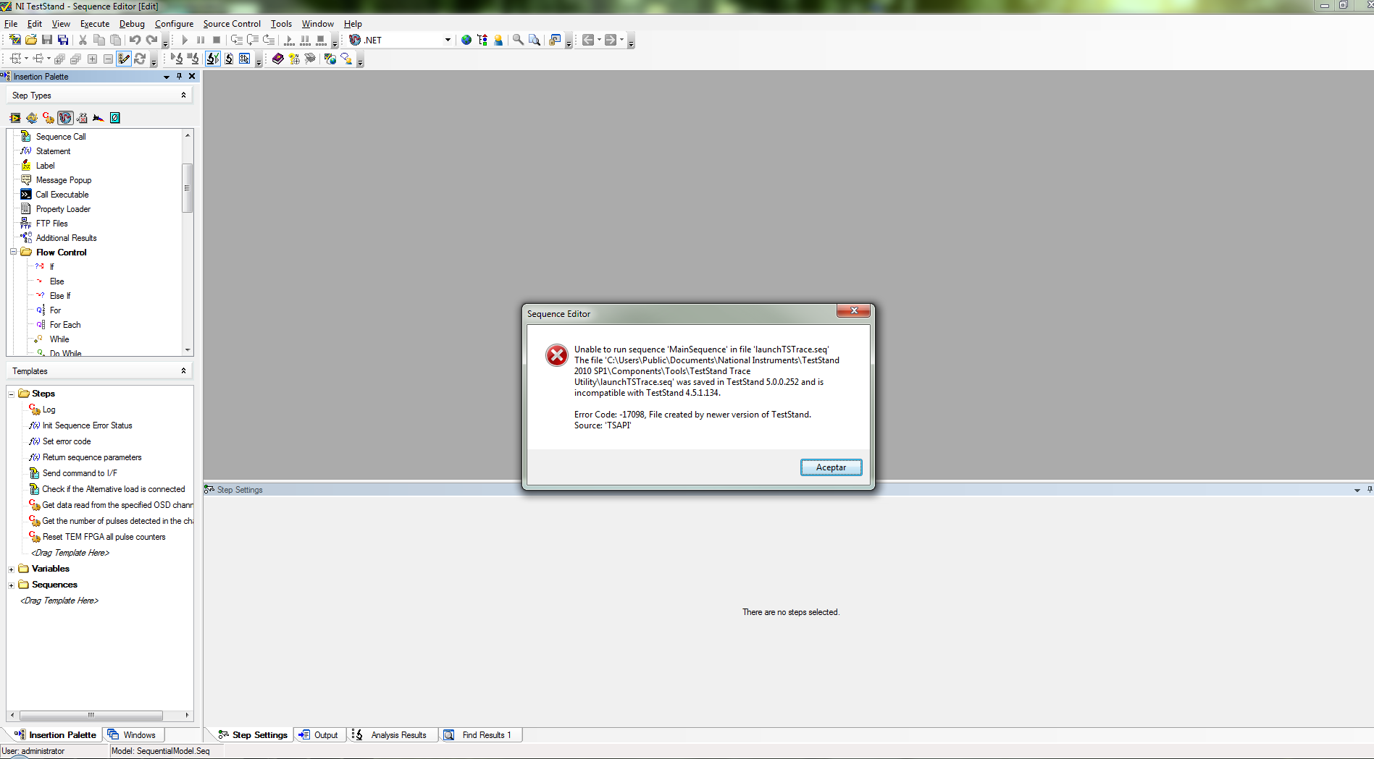Collapse the Templates section chevron
Image resolution: width=1374 pixels, height=759 pixels.
(183, 370)
